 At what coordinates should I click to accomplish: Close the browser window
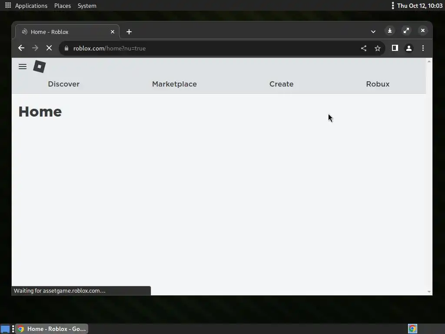(423, 30)
